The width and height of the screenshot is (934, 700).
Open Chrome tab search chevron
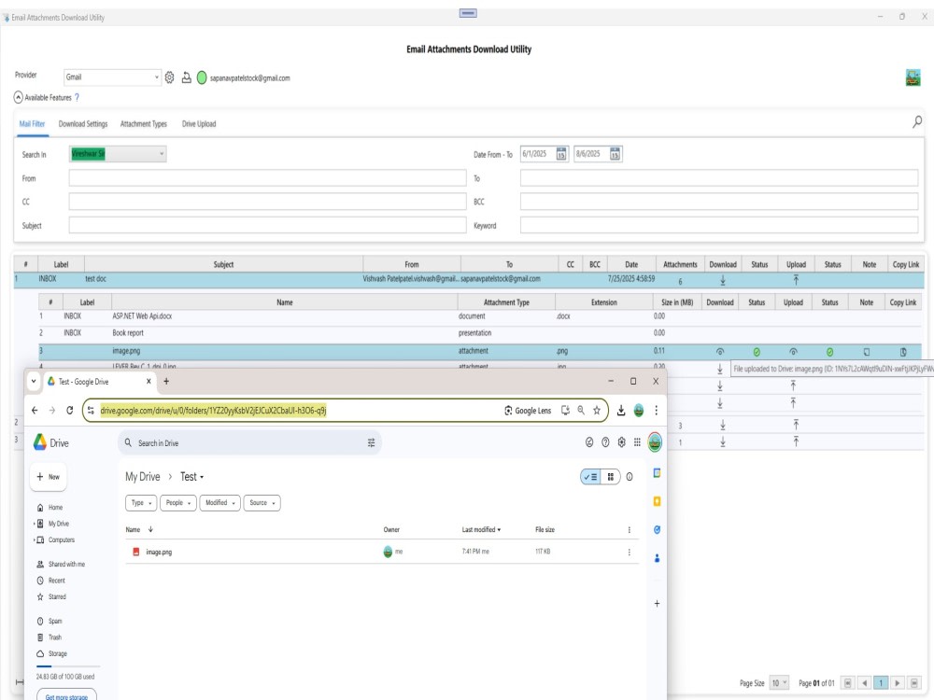pyautogui.click(x=34, y=381)
